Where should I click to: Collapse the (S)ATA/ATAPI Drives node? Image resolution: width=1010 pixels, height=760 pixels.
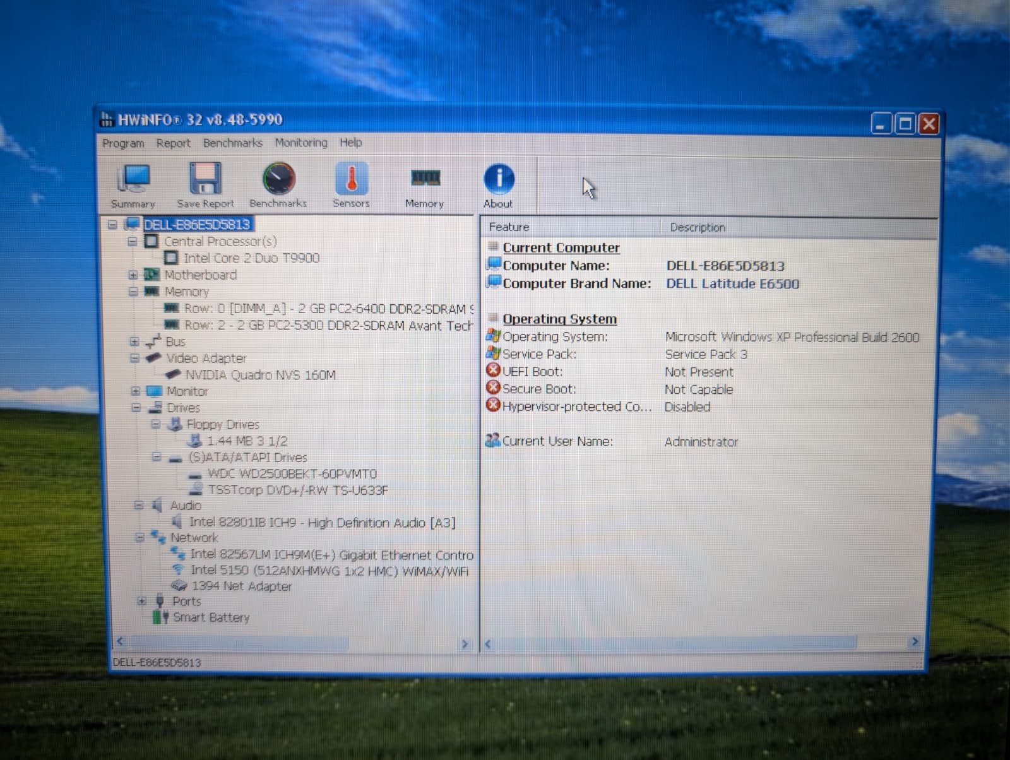coord(157,456)
